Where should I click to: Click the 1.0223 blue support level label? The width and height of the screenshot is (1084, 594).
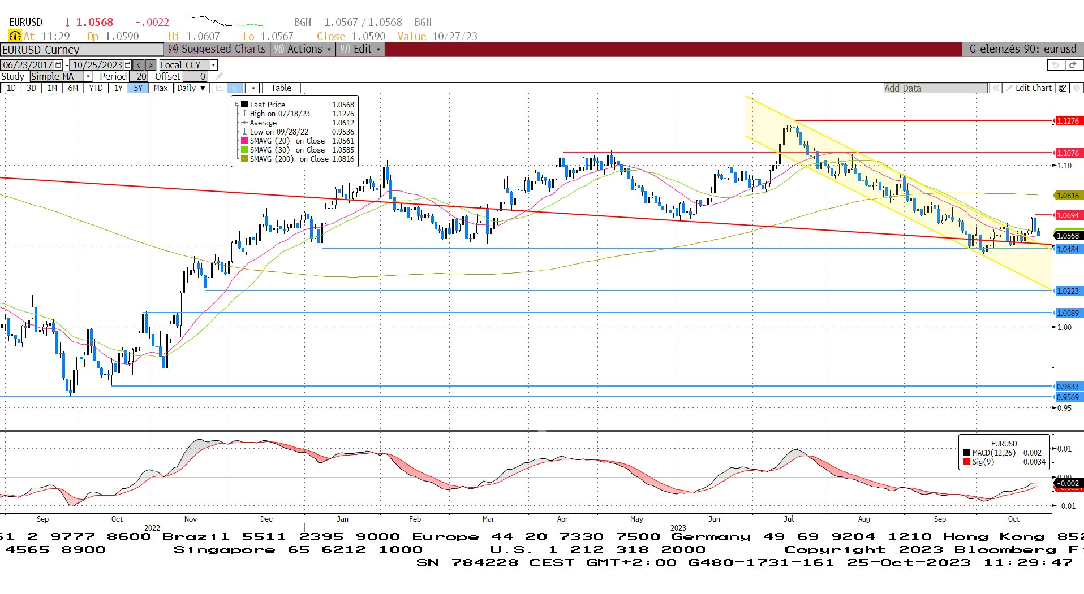coord(1068,291)
